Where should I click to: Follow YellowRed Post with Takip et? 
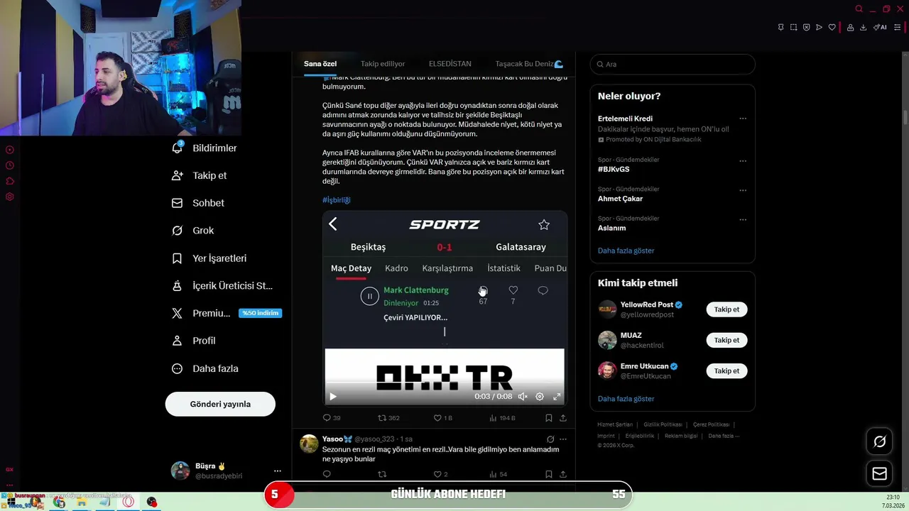pos(726,309)
